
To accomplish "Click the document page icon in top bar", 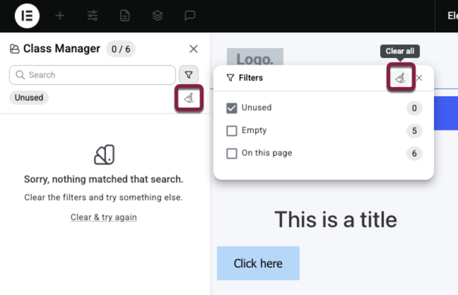I will pos(125,16).
